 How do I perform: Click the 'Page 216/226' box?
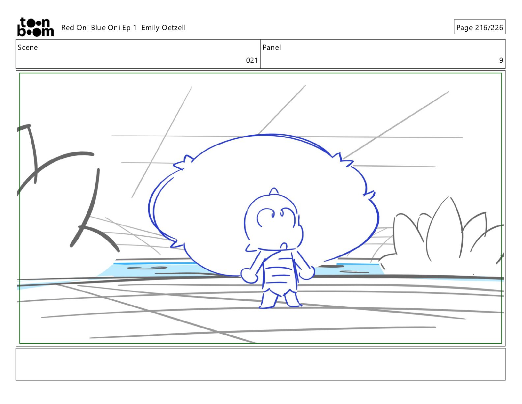pos(479,27)
